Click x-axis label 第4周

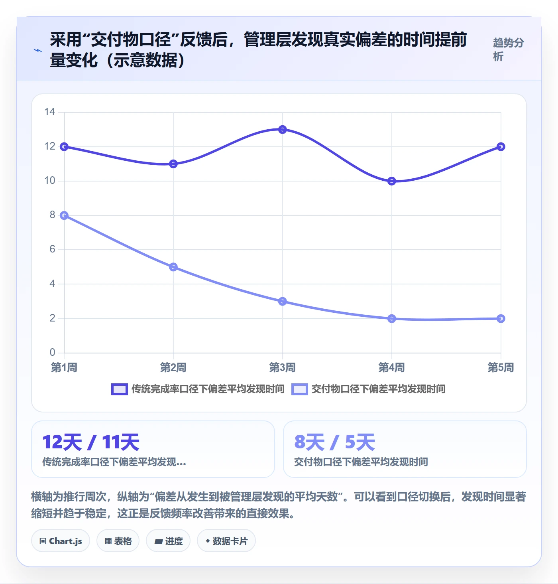392,367
